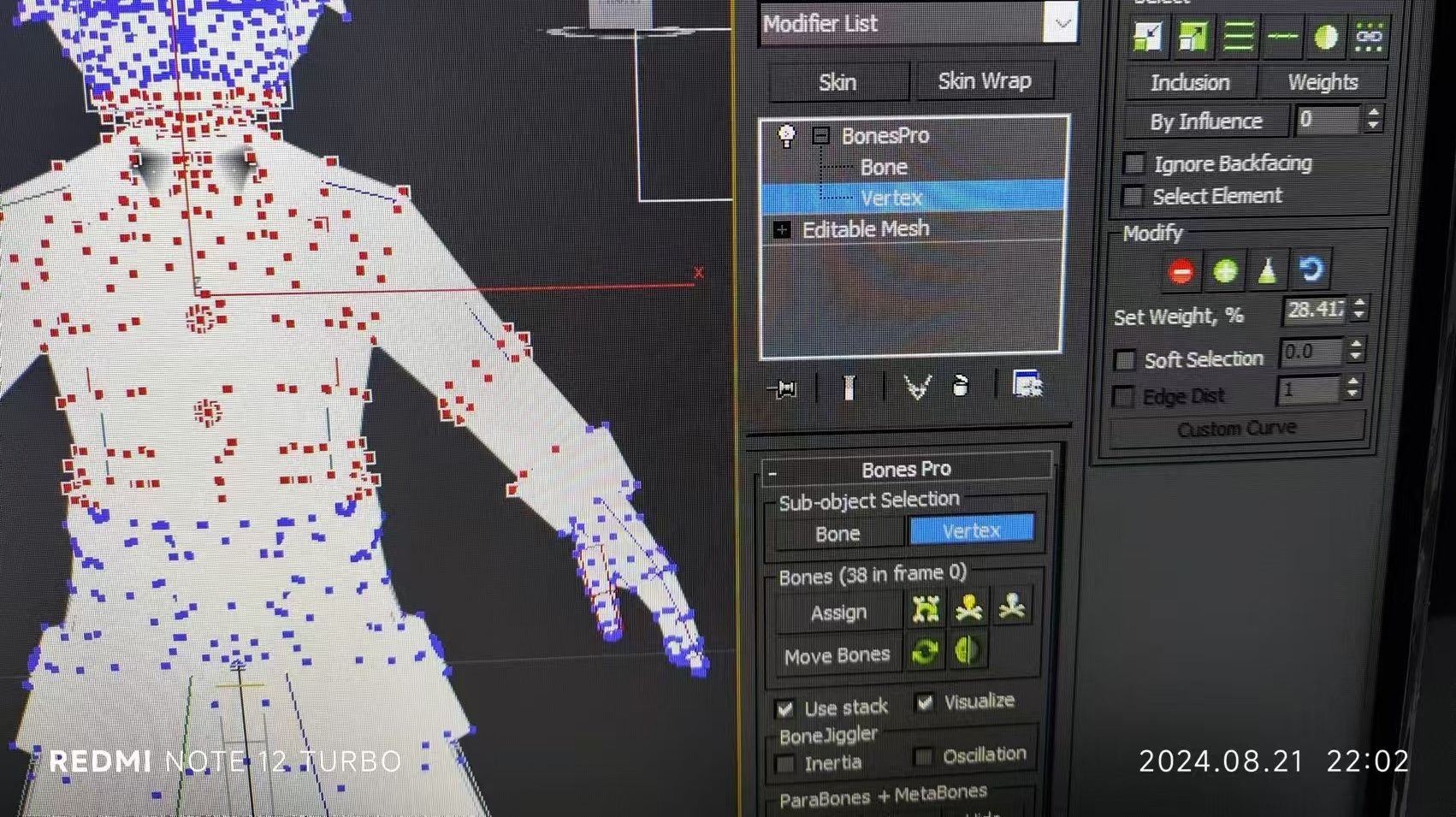Click the Inclusion button
1456x817 pixels.
point(1190,82)
